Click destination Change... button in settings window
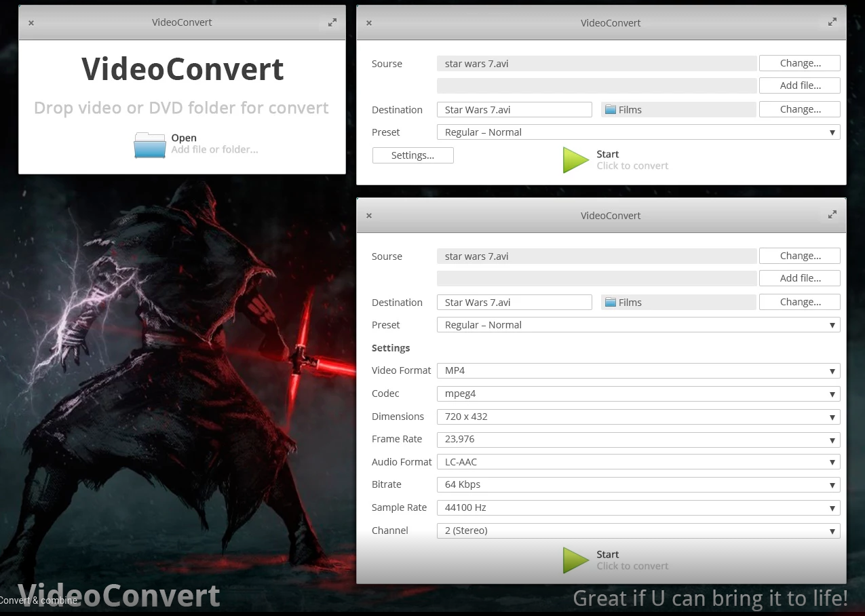Image resolution: width=865 pixels, height=616 pixels. click(x=800, y=302)
